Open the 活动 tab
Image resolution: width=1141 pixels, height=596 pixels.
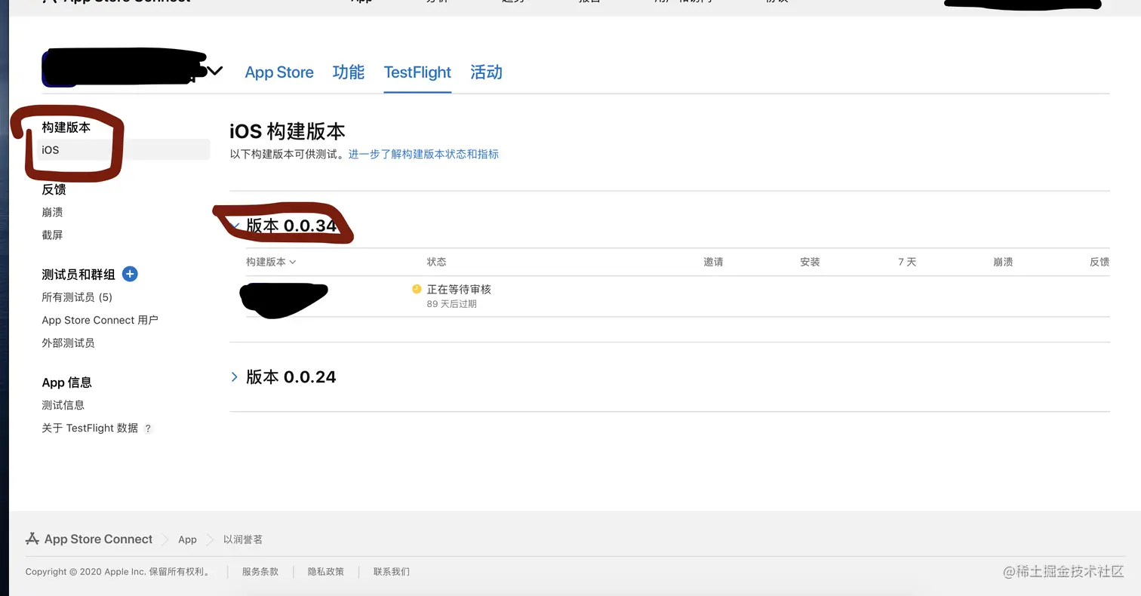[486, 72]
